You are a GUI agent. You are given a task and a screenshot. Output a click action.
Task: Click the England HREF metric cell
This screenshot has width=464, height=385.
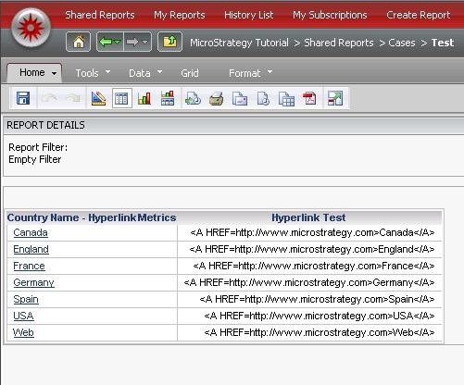pos(309,249)
